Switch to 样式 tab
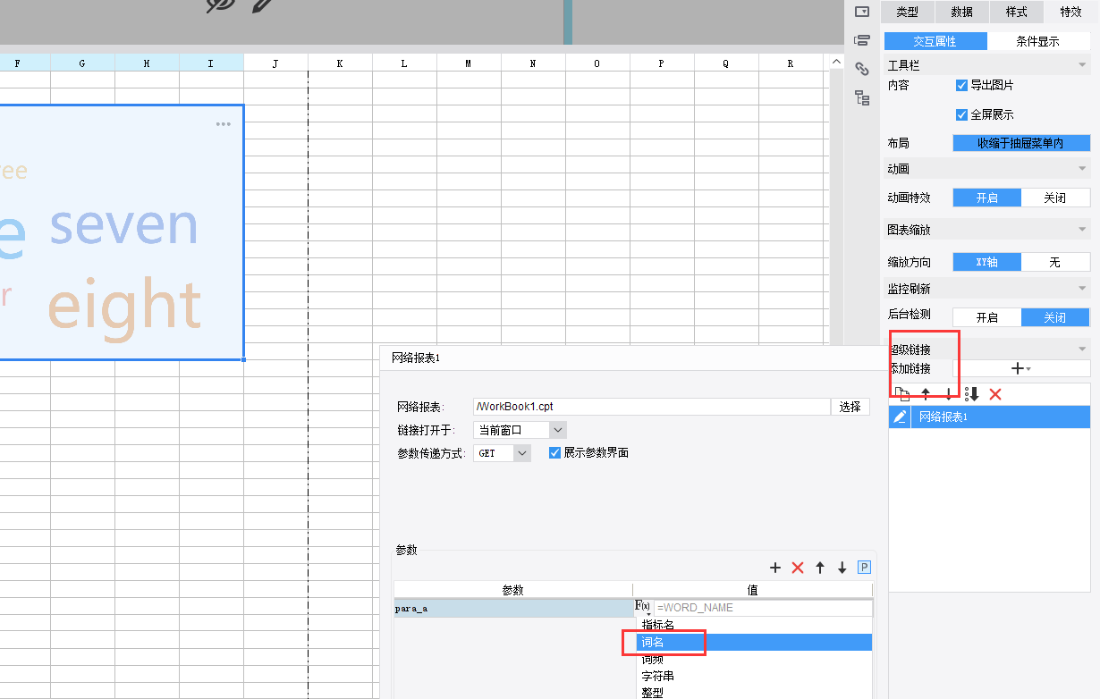 click(1016, 12)
